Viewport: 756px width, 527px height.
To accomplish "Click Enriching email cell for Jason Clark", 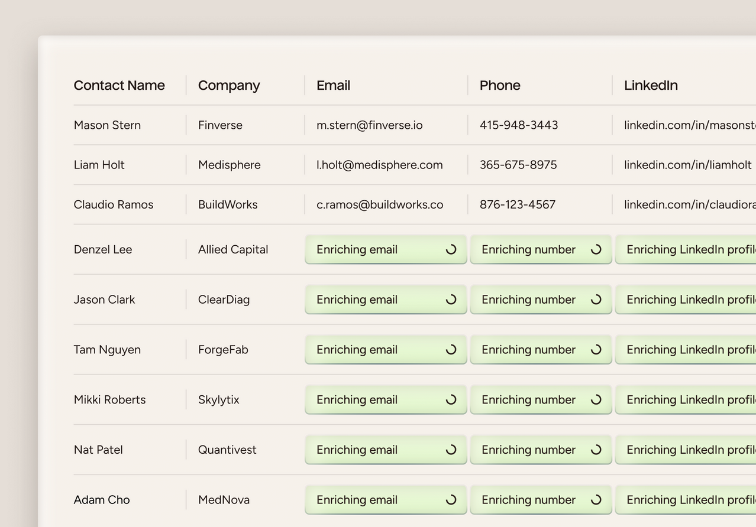I will pyautogui.click(x=386, y=300).
